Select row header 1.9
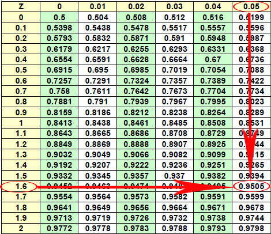This screenshot has height=234, width=271. [21, 218]
